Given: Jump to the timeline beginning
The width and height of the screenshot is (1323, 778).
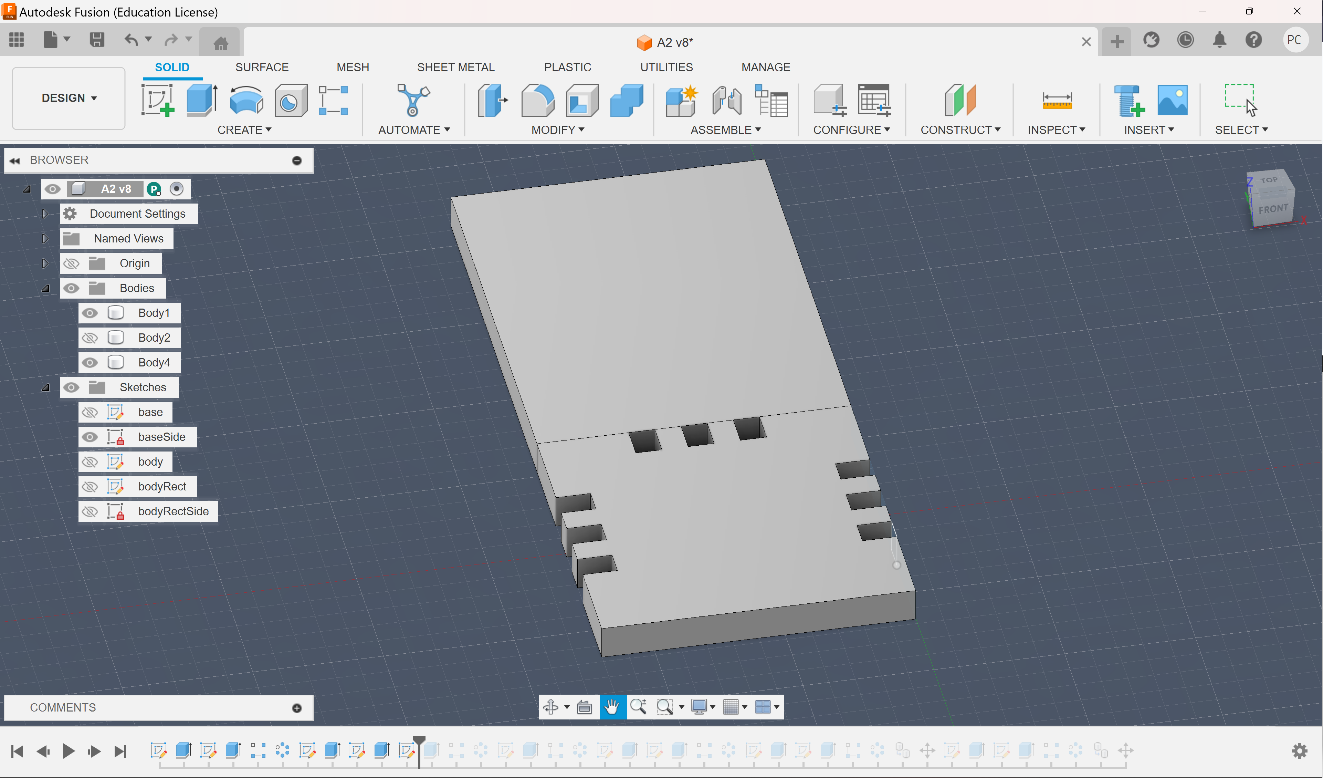Looking at the screenshot, I should click(x=17, y=751).
